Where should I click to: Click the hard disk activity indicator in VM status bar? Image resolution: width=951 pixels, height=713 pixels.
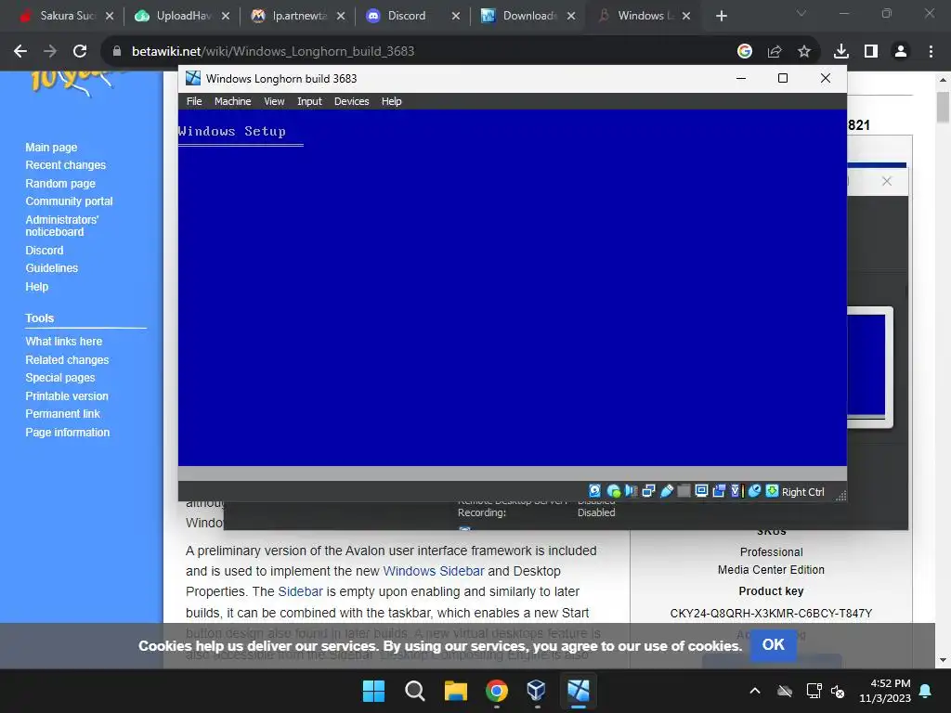point(594,491)
